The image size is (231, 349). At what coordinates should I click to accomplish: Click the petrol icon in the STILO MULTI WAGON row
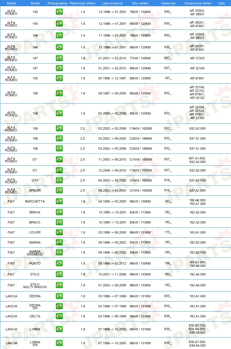pyautogui.click(x=59, y=285)
